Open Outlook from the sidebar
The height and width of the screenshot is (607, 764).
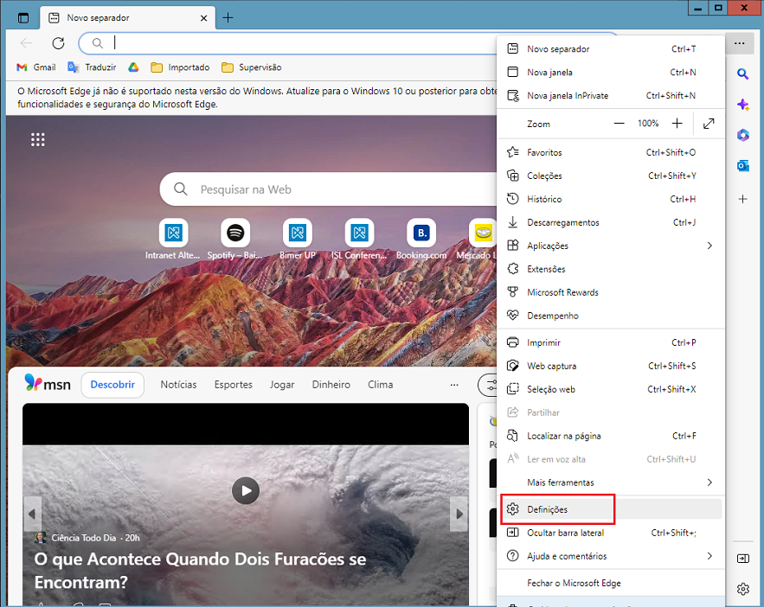pyautogui.click(x=742, y=165)
